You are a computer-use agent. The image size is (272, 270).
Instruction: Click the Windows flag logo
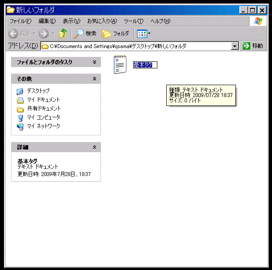pos(258,21)
